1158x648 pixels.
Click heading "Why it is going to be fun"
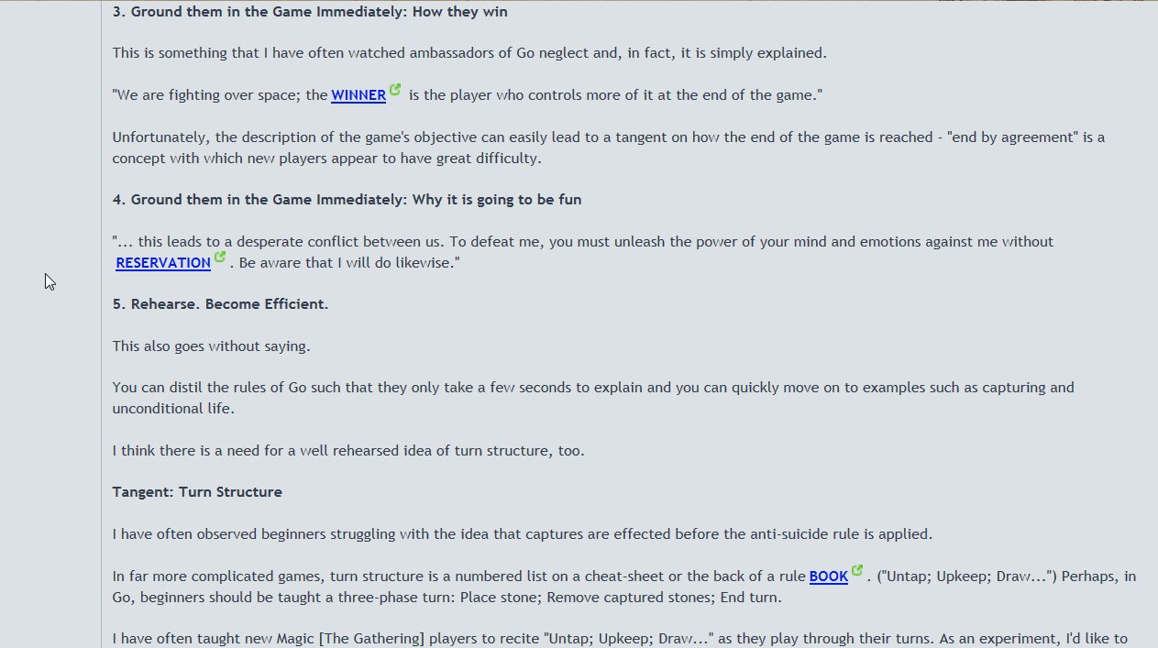(x=347, y=200)
